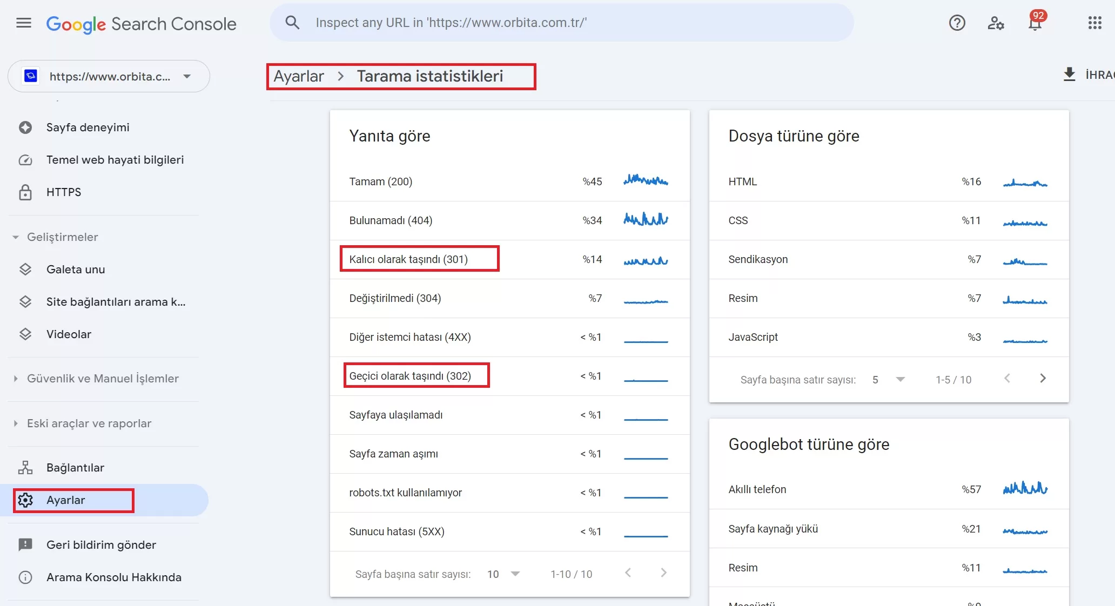Click the HTTPS lock icon
The image size is (1115, 606).
(25, 192)
